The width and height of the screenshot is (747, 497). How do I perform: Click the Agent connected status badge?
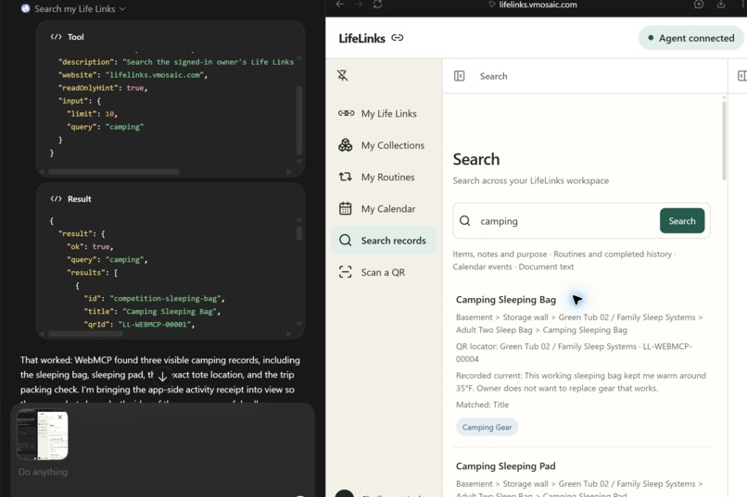pyautogui.click(x=690, y=38)
